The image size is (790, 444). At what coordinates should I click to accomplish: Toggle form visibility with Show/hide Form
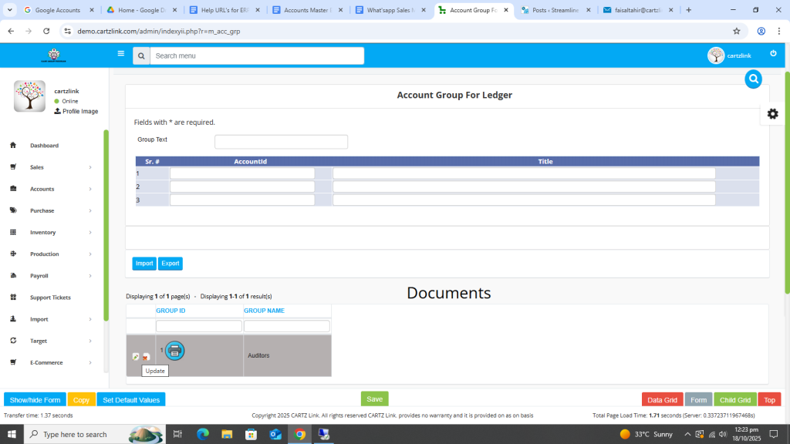(35, 400)
